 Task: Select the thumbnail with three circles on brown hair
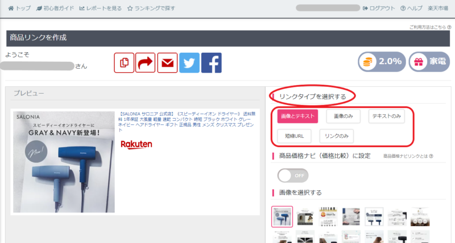point(420,217)
